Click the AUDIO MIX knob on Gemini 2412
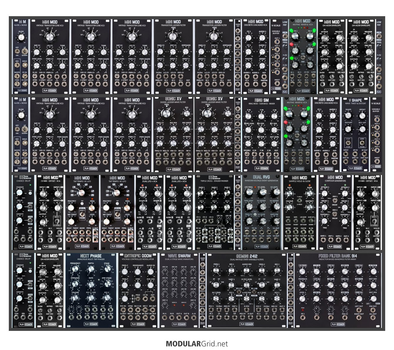The width and height of the screenshot is (394, 350). (247, 271)
